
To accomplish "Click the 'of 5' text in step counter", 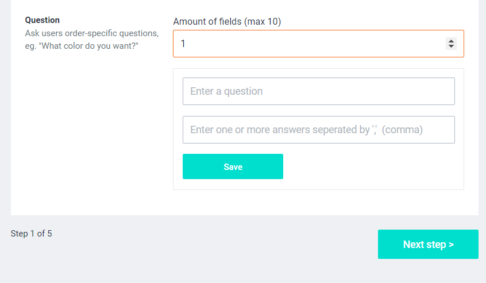I will coord(45,234).
